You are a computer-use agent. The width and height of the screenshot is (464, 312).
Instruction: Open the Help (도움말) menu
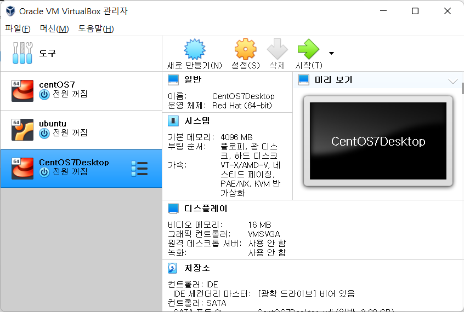coord(95,28)
